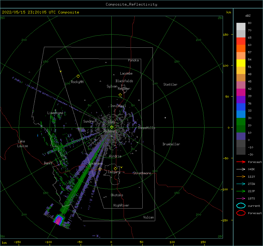Click the Composite_Reflectivity title
This screenshot has height=246, width=263.
131,4
